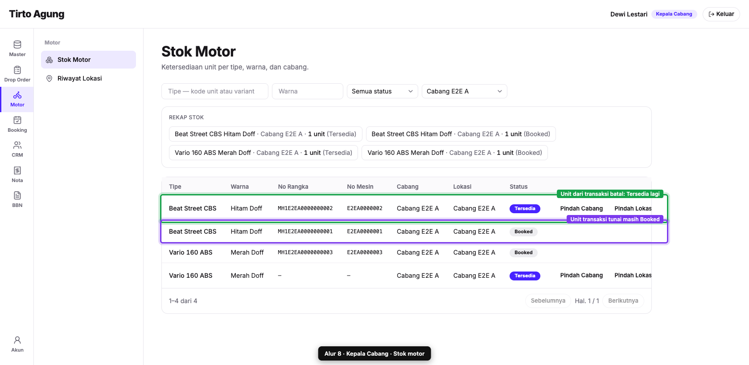Click Pindah Cabang for Vario 160 ABS
Screen dimensions: 749x365
pyautogui.click(x=581, y=276)
